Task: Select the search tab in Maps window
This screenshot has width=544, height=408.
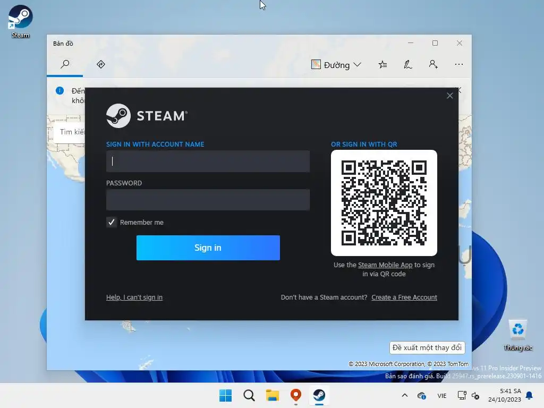Action: click(x=65, y=64)
